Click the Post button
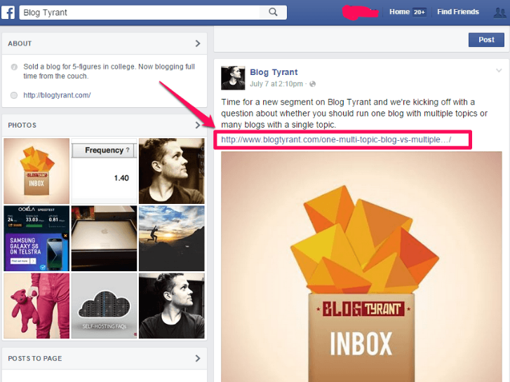This screenshot has width=510, height=382. [486, 40]
